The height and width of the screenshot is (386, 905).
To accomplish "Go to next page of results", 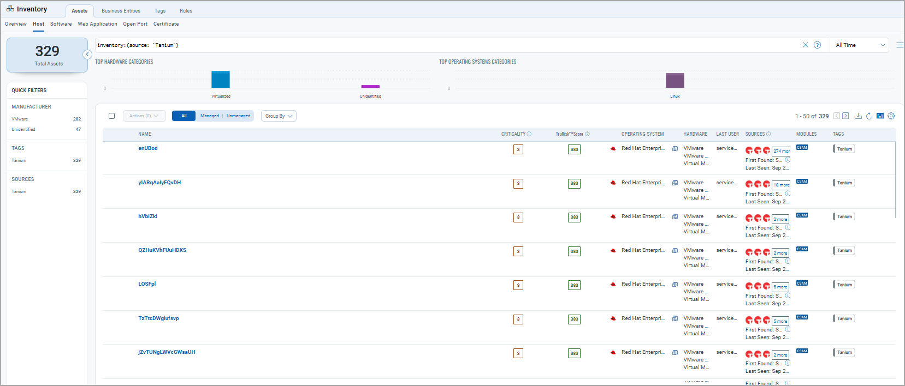I will click(x=845, y=116).
